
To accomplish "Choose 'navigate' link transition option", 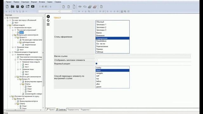I will pos(113,73).
